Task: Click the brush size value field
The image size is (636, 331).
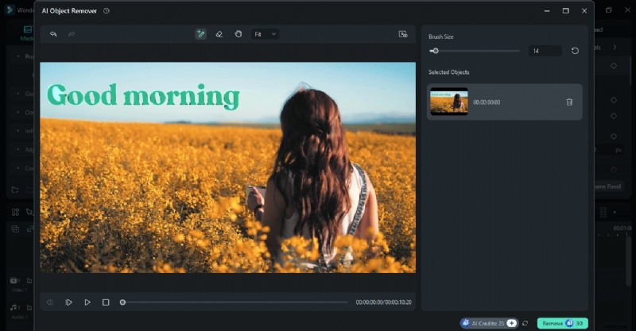Action: point(545,51)
